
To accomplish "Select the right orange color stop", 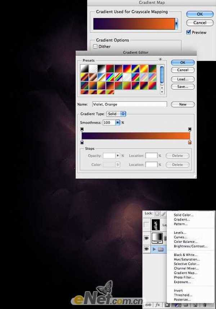I will pyautogui.click(x=190, y=142).
